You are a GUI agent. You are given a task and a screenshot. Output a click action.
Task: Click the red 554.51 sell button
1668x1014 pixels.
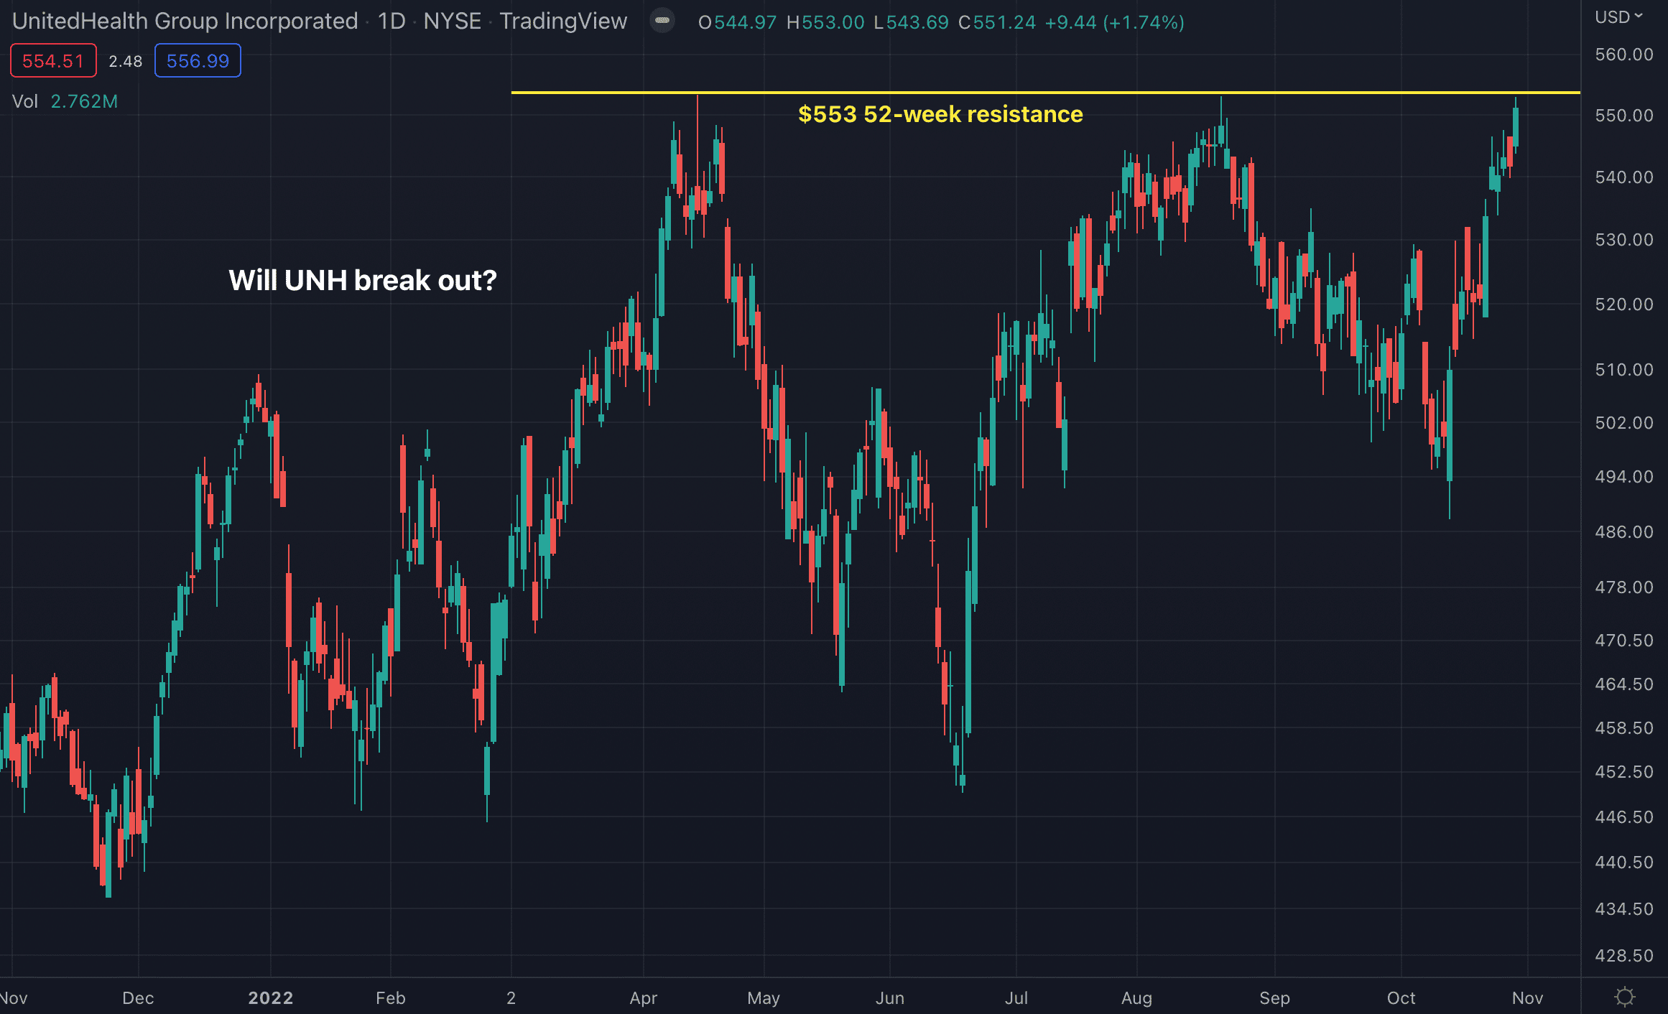click(x=53, y=61)
